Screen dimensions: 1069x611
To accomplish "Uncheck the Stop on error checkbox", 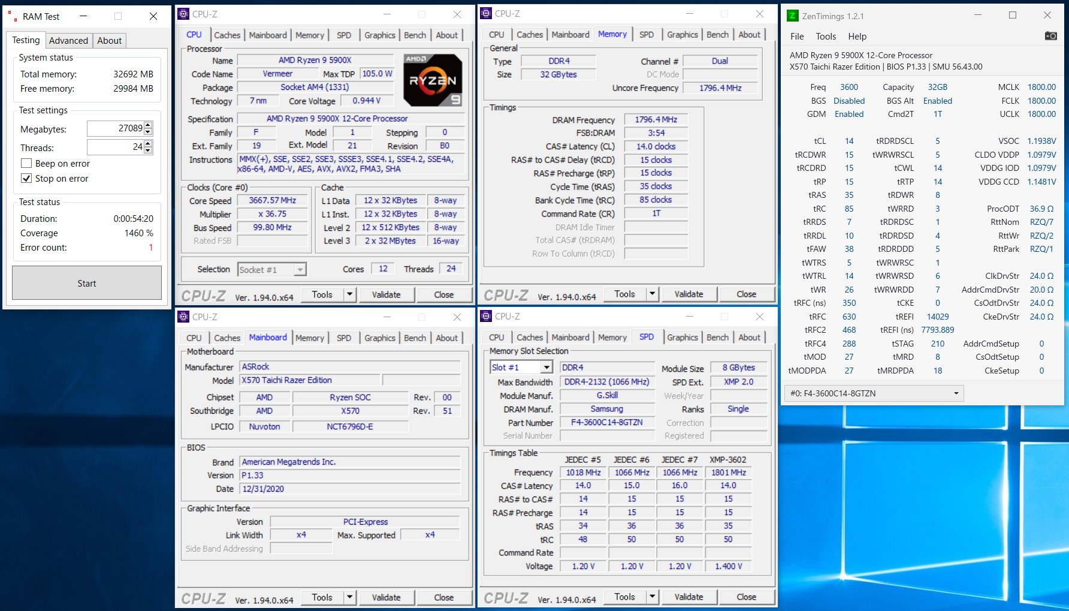I will [x=26, y=178].
